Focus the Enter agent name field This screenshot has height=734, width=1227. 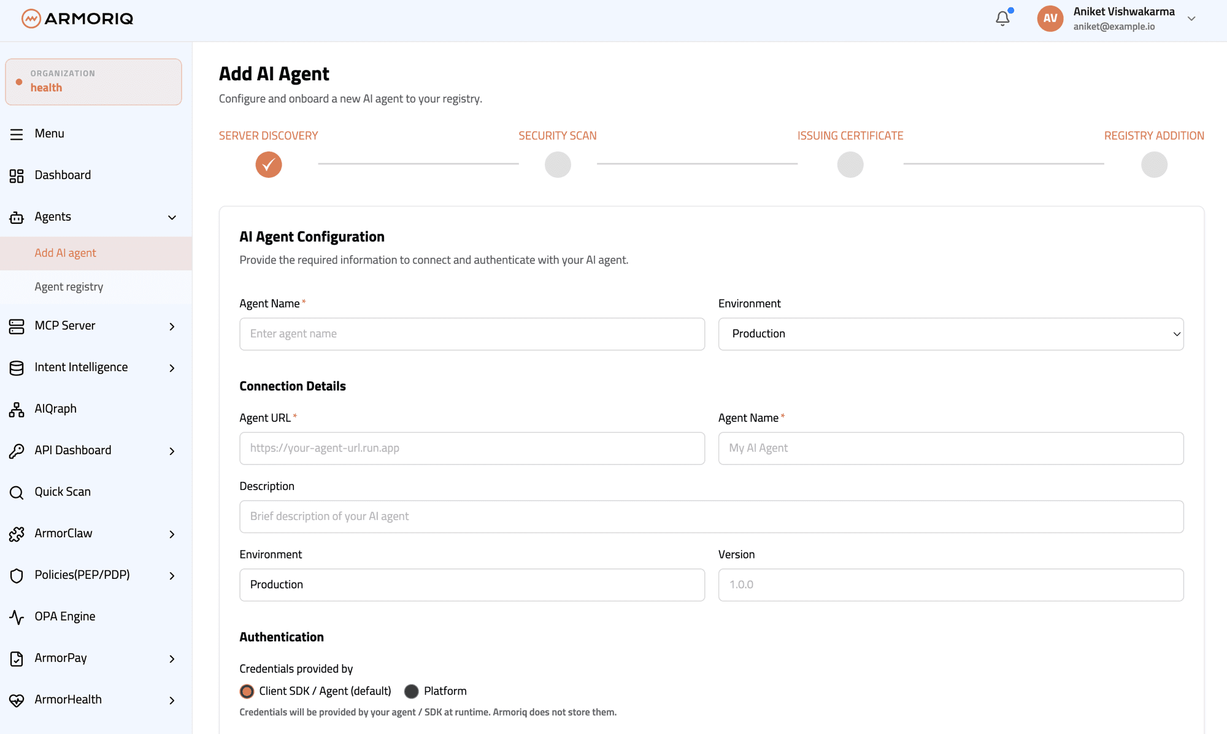click(472, 334)
